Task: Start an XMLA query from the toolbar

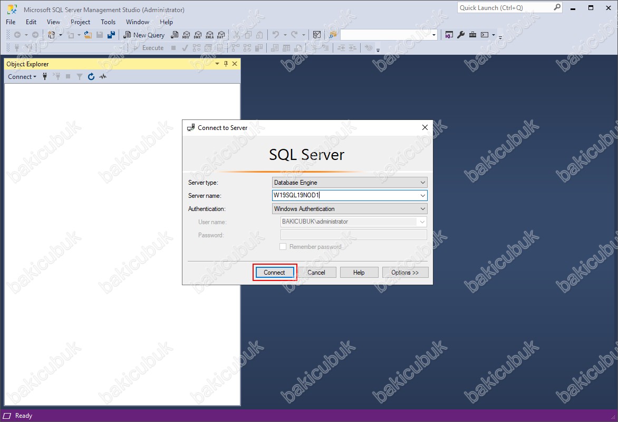Action: 210,35
